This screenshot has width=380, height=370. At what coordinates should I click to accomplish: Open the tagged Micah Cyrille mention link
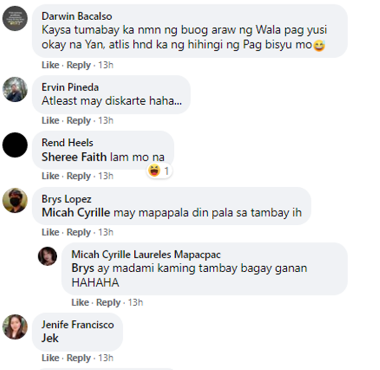[x=76, y=213]
